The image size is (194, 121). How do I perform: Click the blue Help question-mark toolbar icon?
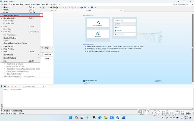tap(92, 7)
